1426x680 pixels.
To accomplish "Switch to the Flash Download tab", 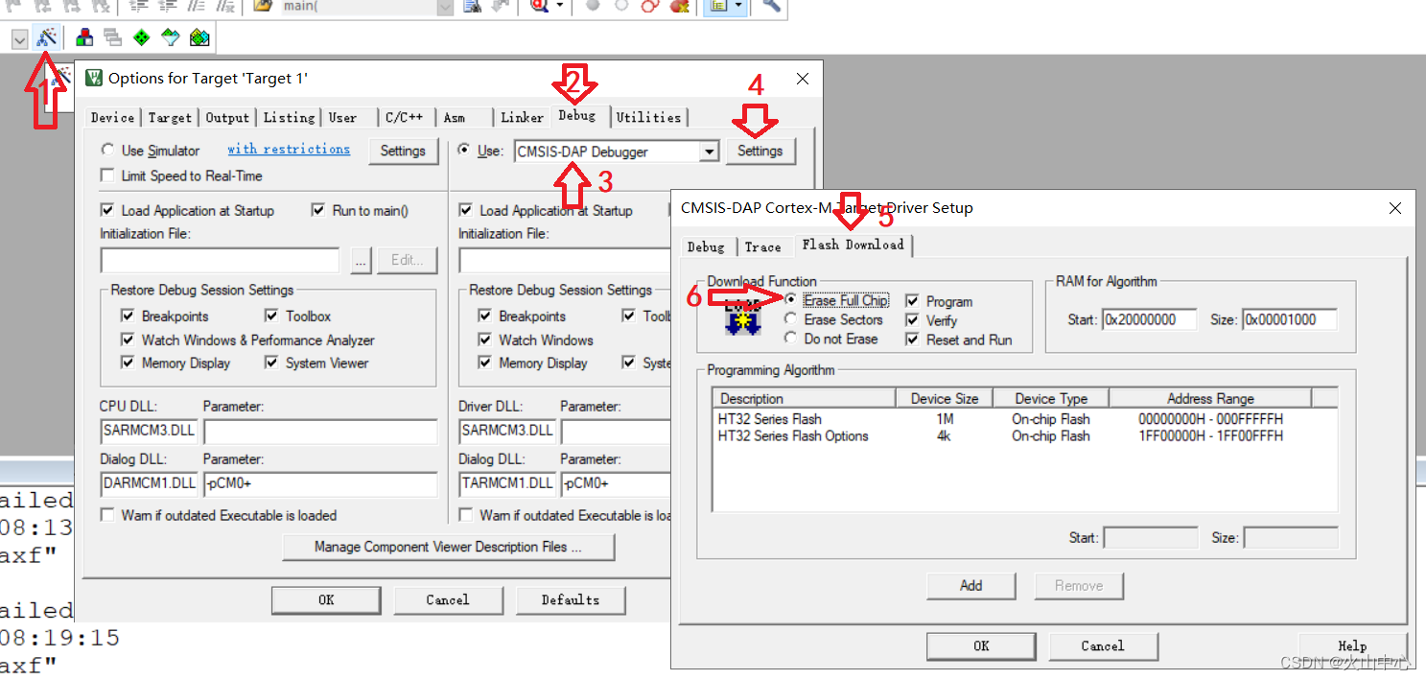I will (x=853, y=246).
